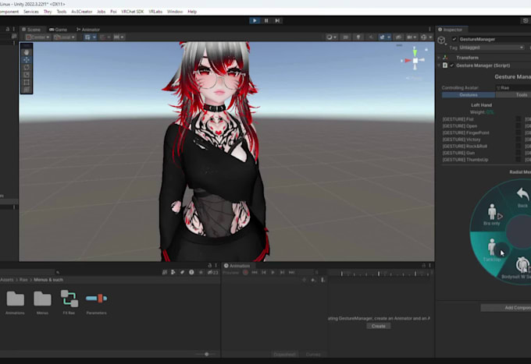Click the Controlling Avatar Rae field
Screen dimensions: 531x364
[x=513, y=87]
